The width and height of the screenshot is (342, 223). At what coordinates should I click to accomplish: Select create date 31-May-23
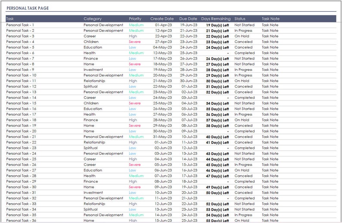pyautogui.click(x=162, y=137)
